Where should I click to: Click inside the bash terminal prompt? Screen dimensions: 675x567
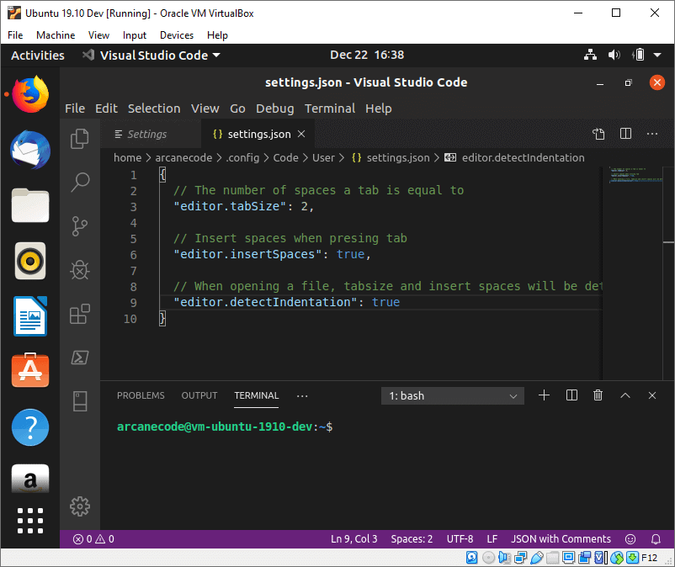coord(225,427)
